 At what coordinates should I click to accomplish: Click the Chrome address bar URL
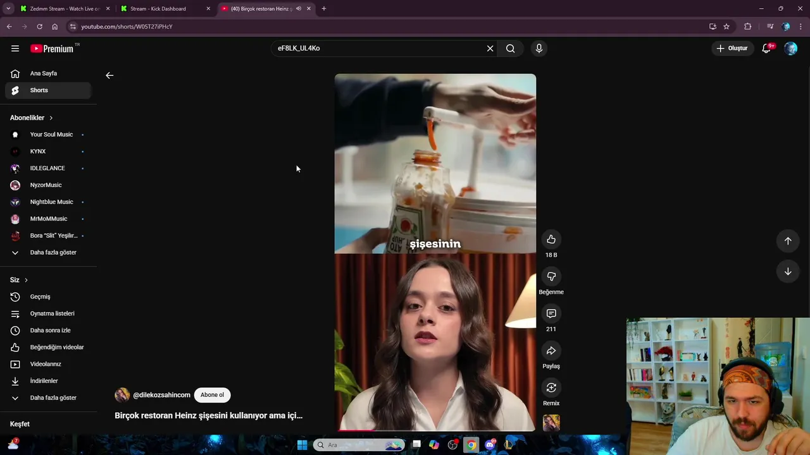tap(127, 27)
